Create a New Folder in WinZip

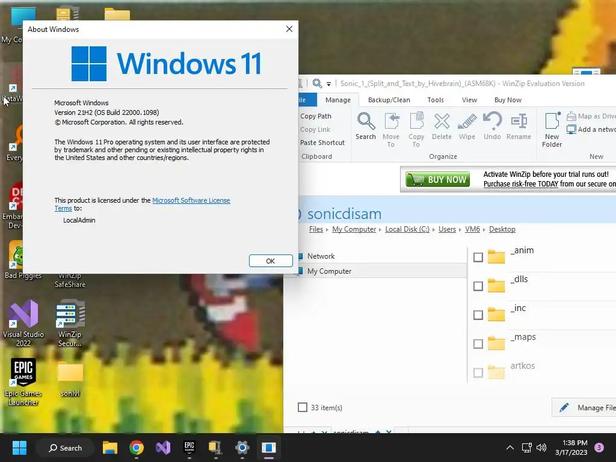click(x=552, y=129)
